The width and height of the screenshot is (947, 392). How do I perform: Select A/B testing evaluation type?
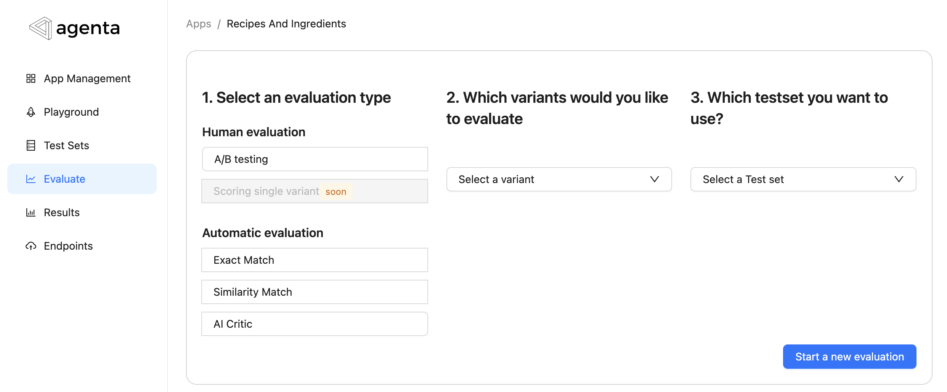(314, 159)
